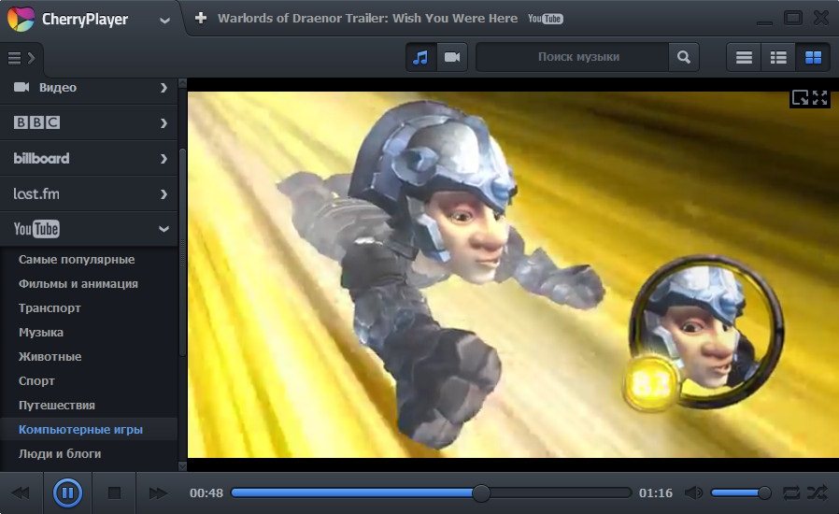Toggle shuffle mode

click(x=818, y=493)
